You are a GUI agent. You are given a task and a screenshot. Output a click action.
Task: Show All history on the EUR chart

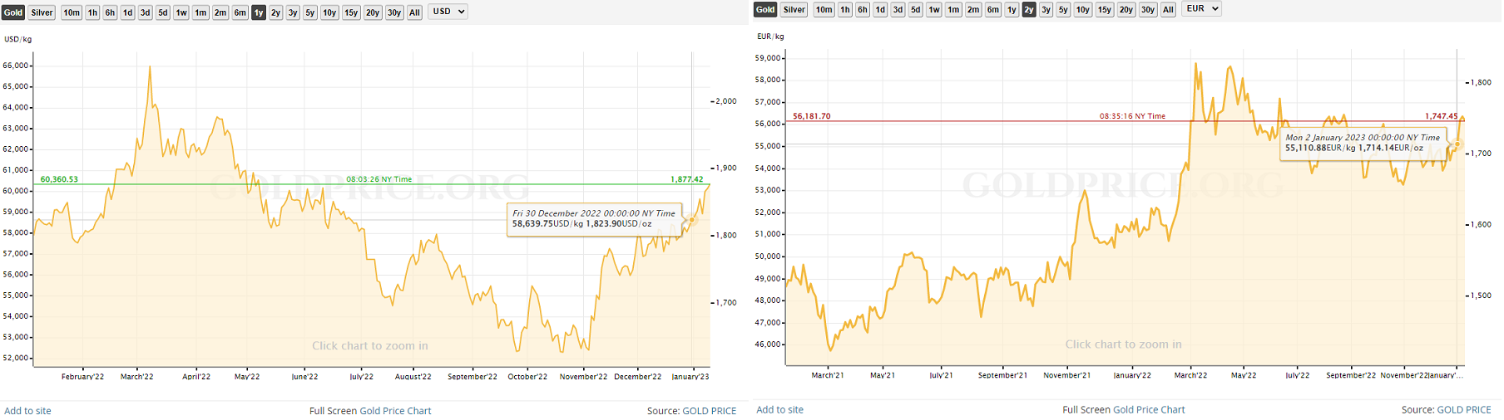(1168, 9)
